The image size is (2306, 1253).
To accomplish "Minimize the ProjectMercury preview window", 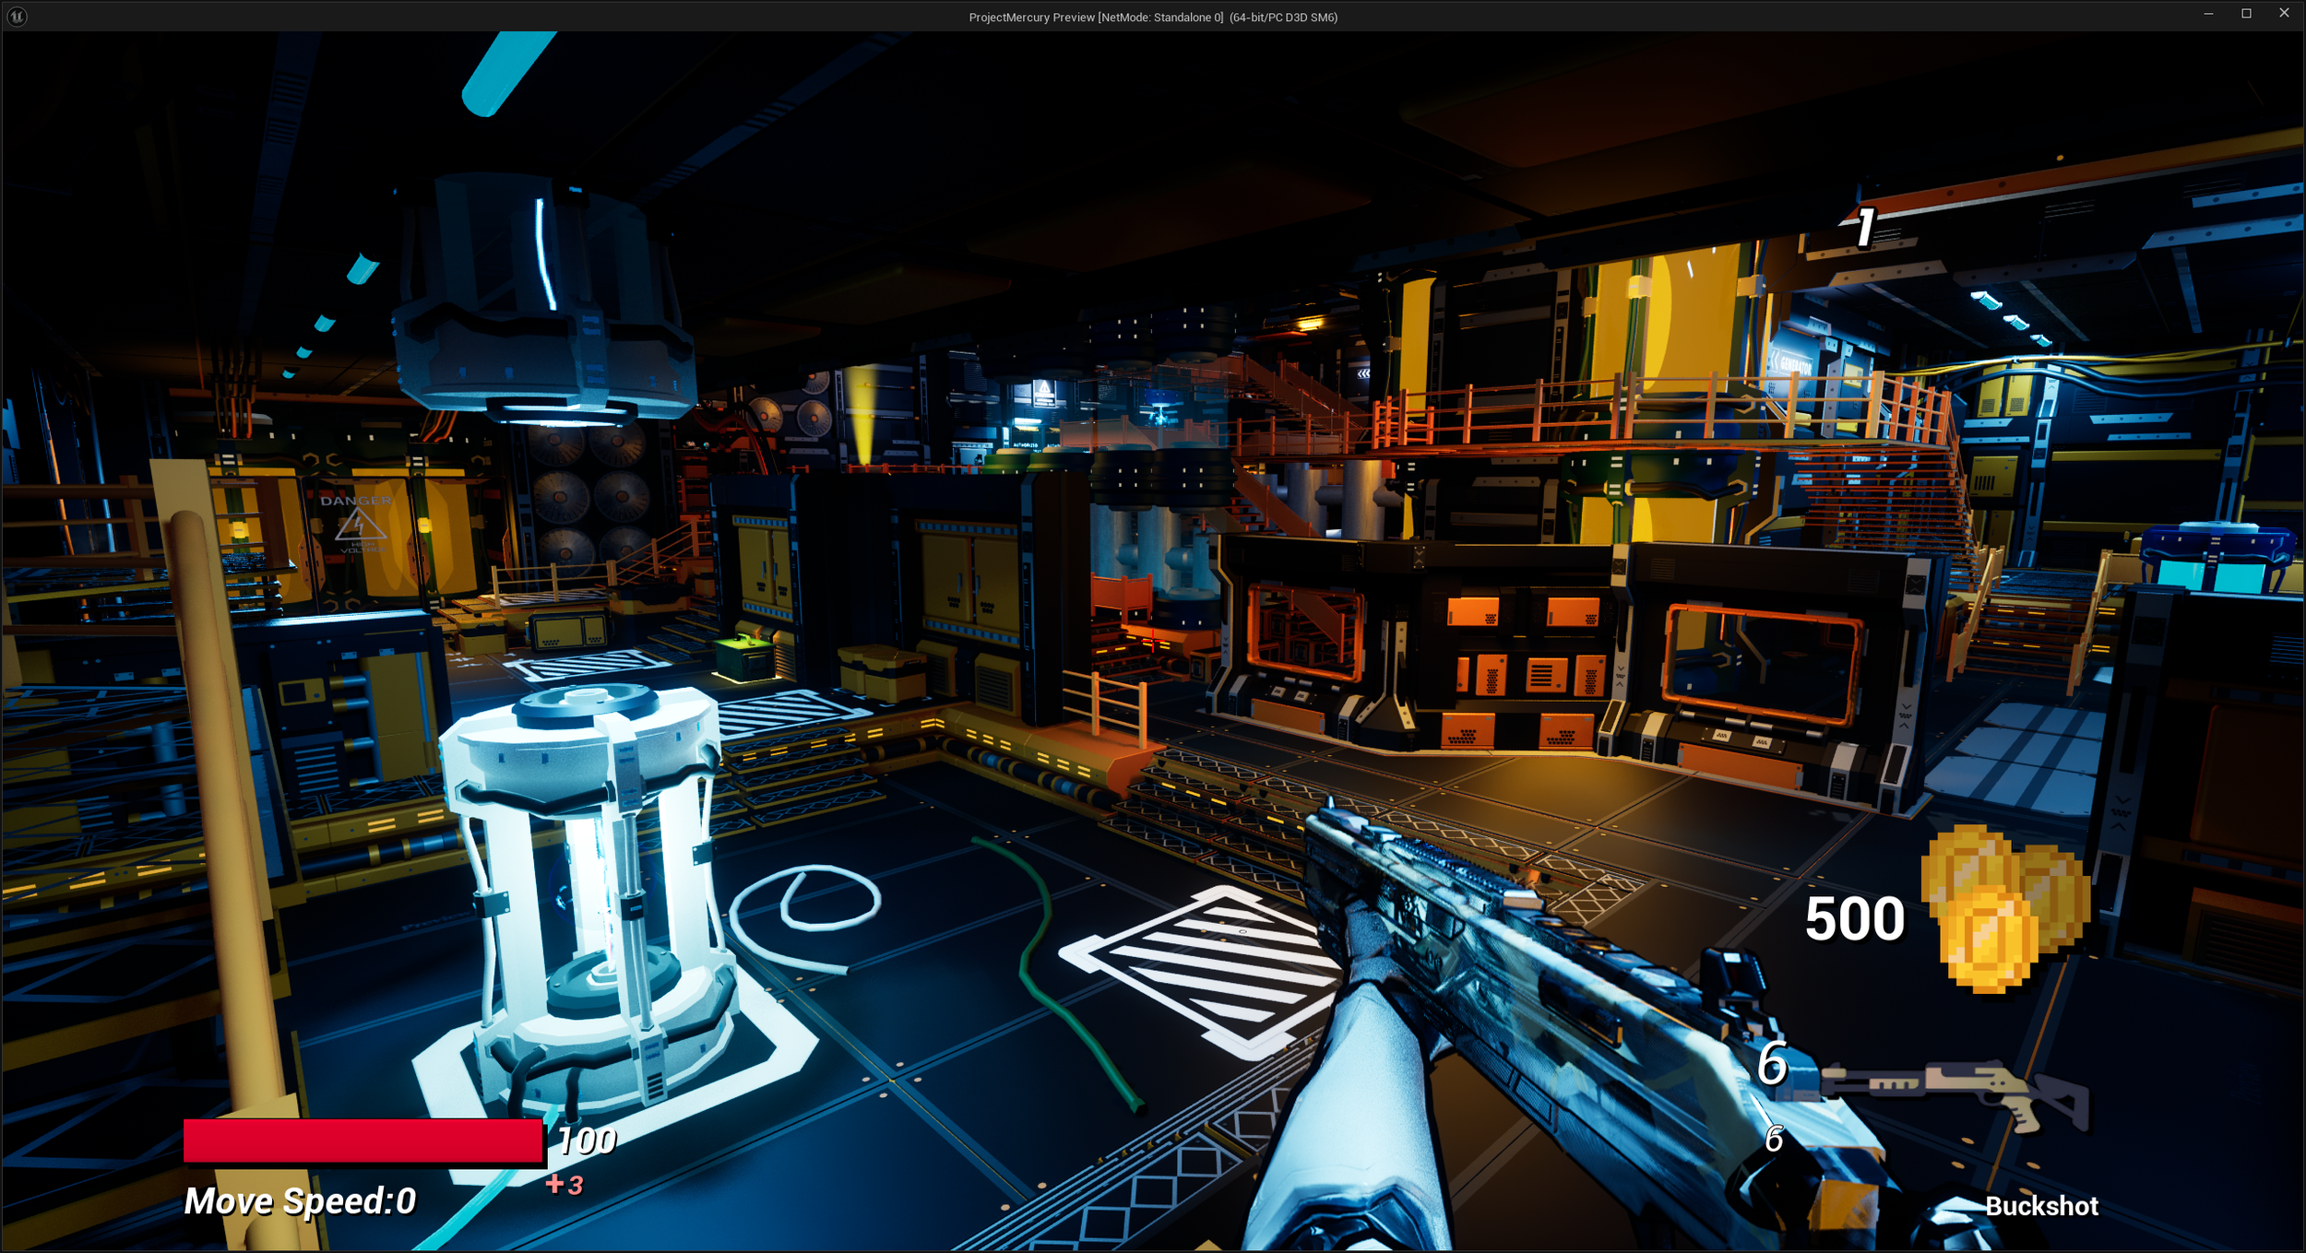I will [2208, 13].
